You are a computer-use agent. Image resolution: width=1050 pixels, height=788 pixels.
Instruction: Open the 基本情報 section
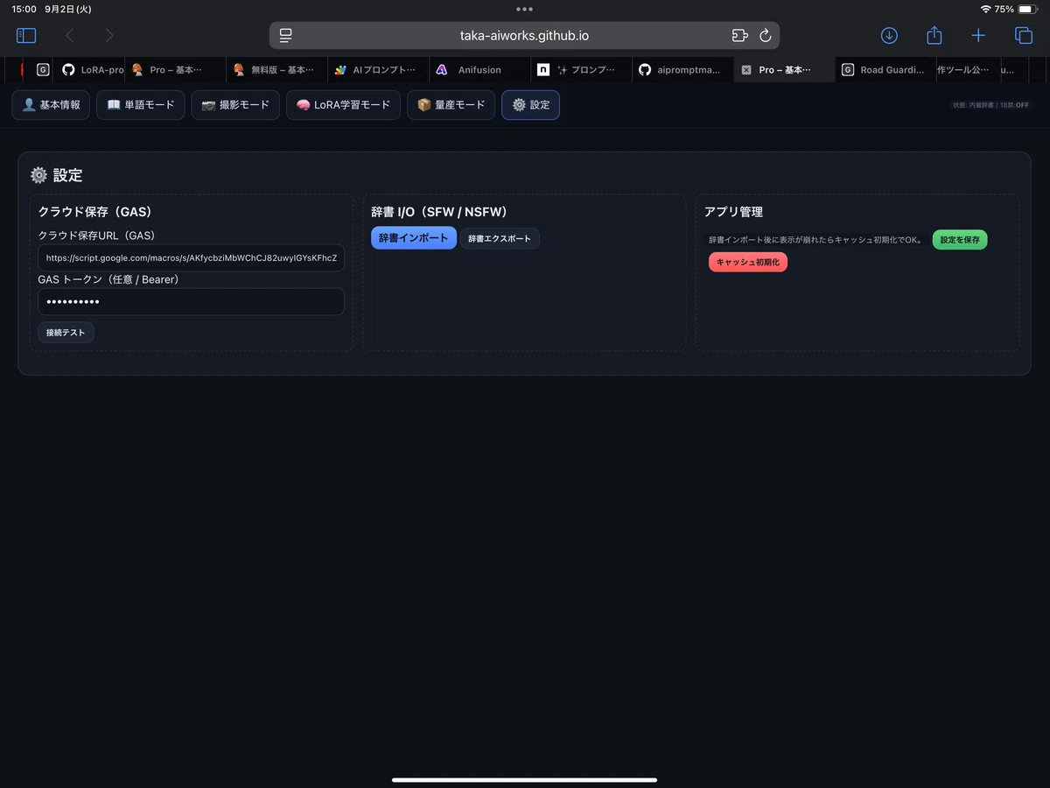[51, 105]
